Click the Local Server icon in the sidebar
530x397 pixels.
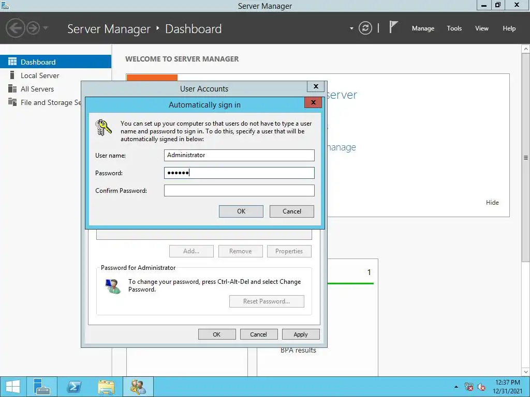(12, 75)
